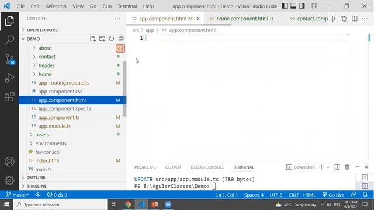The height and width of the screenshot is (210, 374).
Task: Click the Windows taskbar search box
Action: (60, 205)
